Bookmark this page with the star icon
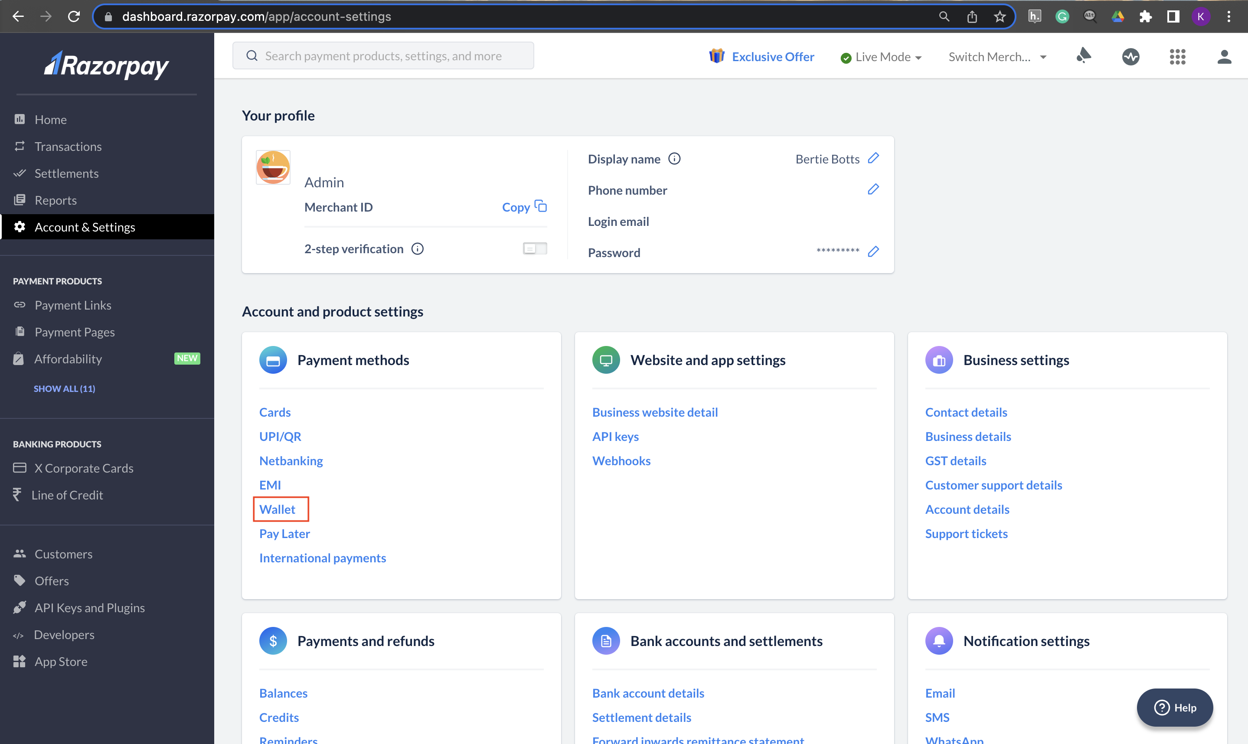The width and height of the screenshot is (1248, 744). (x=999, y=16)
